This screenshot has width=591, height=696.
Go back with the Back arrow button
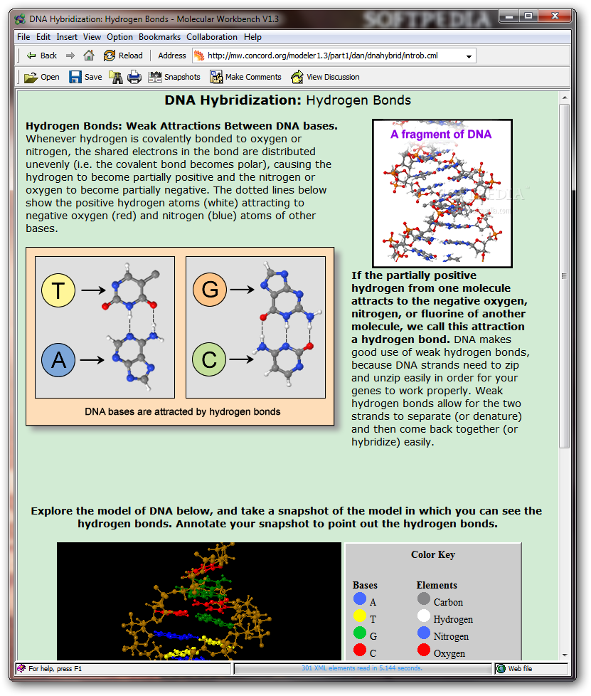point(42,56)
